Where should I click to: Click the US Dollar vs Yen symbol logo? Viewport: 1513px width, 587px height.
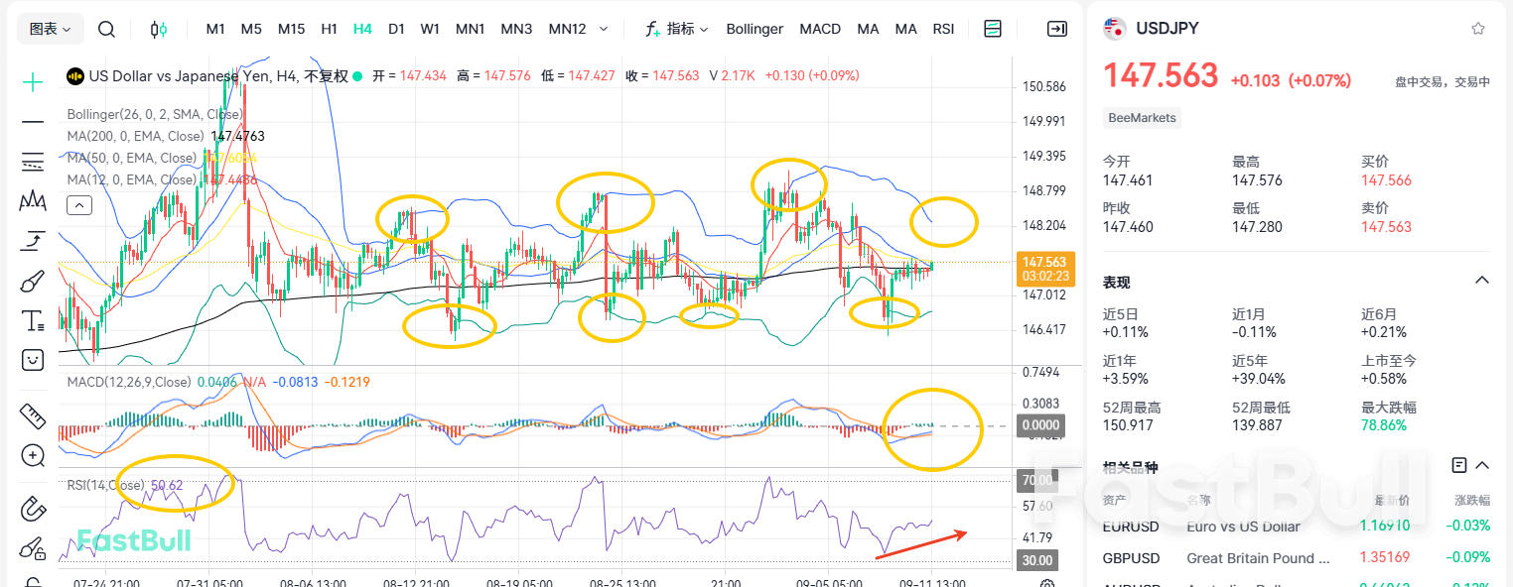(x=74, y=75)
